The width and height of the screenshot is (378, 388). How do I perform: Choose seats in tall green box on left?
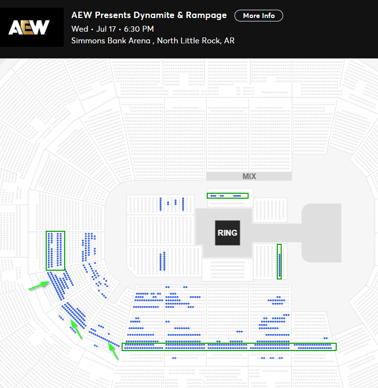(55, 251)
